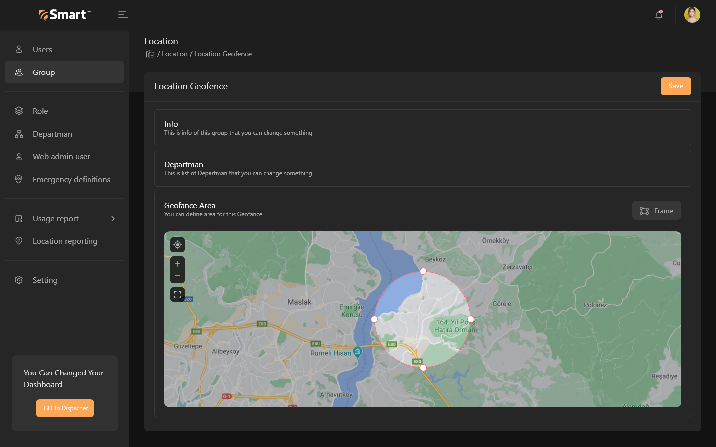
Task: Click the Rumeli Hisarı landmark marker
Action: [358, 353]
